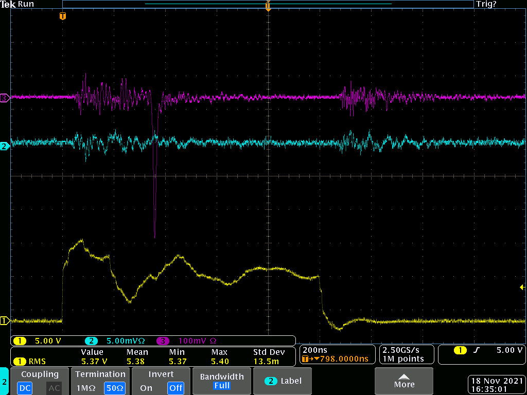Set termination to 1MΩ

pos(86,388)
